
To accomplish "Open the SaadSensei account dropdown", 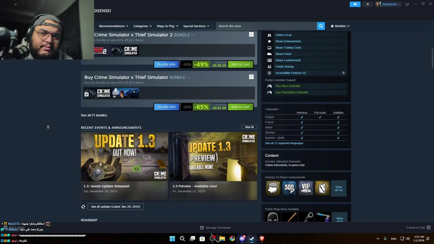I will [388, 4].
